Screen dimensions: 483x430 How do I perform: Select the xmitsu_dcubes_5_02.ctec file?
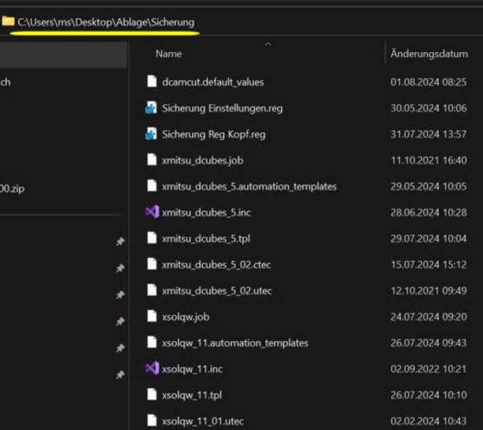click(x=217, y=264)
